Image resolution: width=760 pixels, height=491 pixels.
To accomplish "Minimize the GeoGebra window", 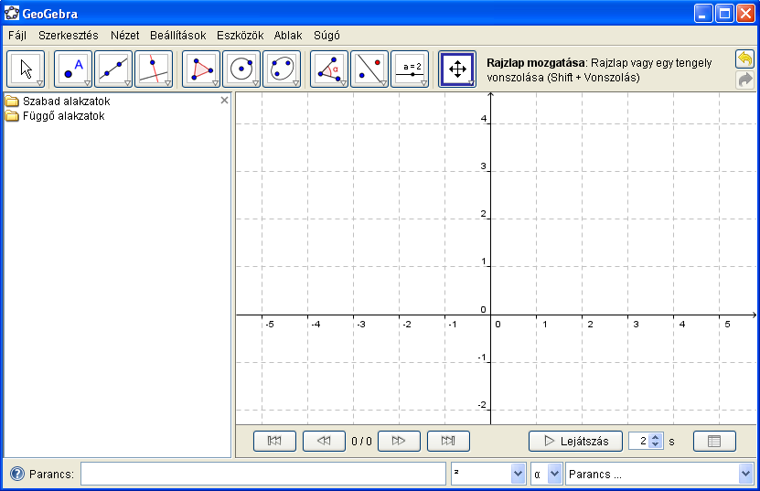I will [702, 14].
